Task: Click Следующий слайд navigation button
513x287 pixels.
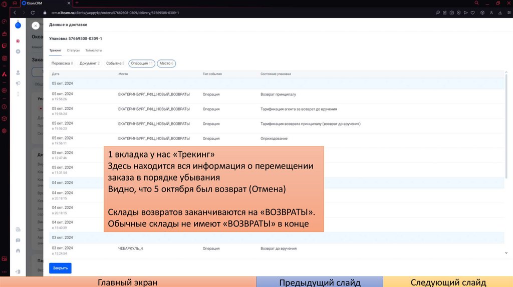Action: point(448,282)
